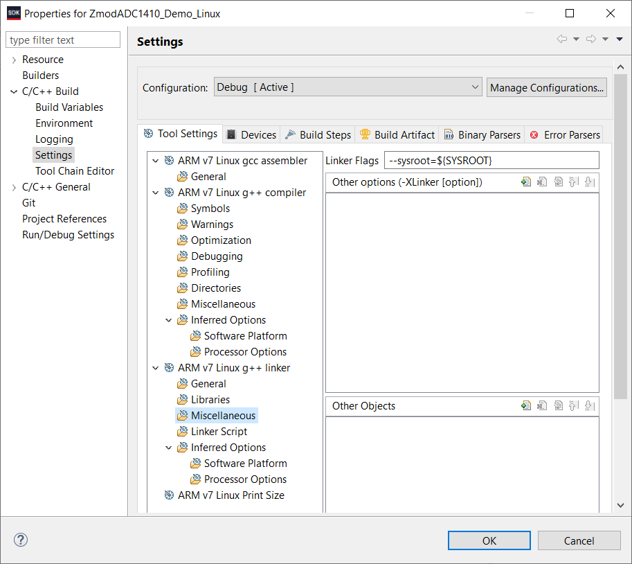Switch to the Devices tab
Image resolution: width=632 pixels, height=564 pixels.
tap(251, 134)
